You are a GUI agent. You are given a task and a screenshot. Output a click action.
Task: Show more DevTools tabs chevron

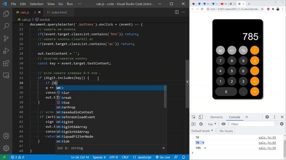[247, 117]
